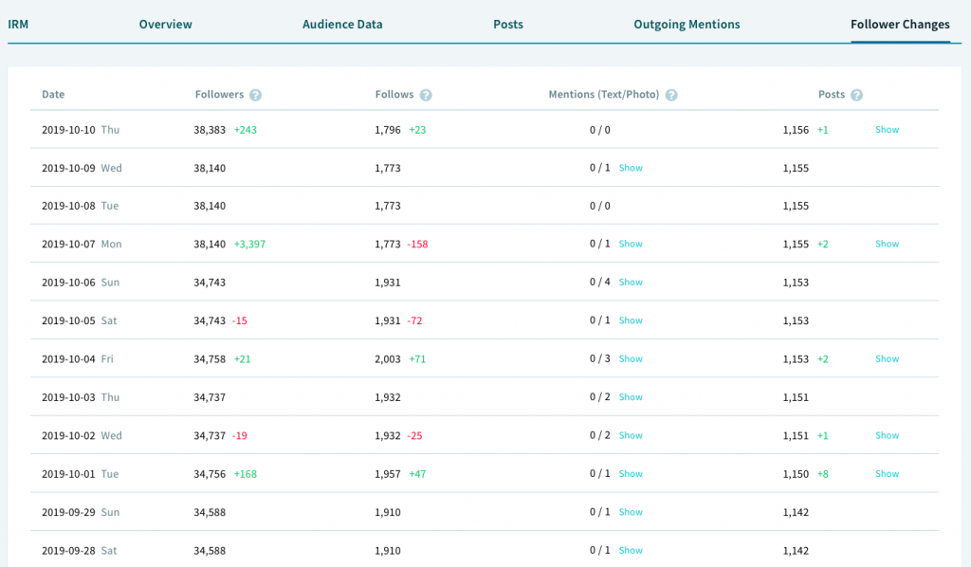Switch to the Overview tab

click(165, 25)
